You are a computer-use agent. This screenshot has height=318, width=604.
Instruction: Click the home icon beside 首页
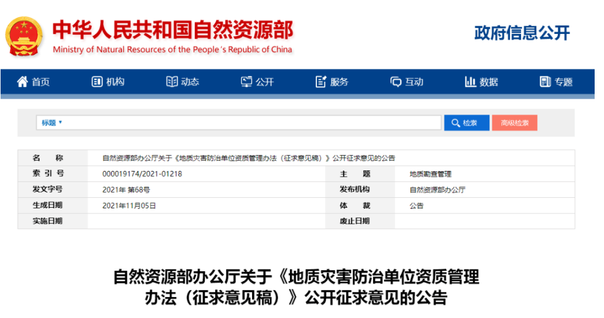[x=23, y=82]
